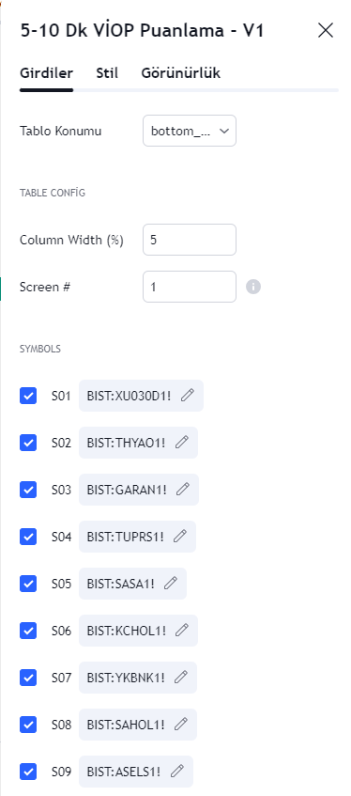Click the edit pencil for BIST:SASA1!
Image resolution: width=351 pixels, height=796 pixels.
(171, 583)
